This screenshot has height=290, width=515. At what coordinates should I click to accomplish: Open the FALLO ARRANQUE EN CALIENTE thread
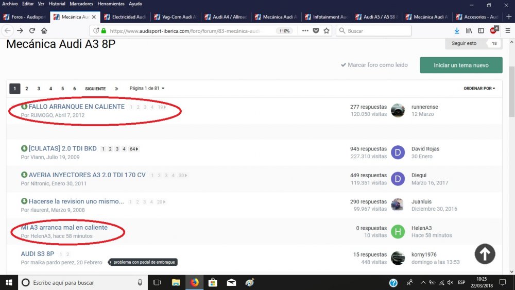click(x=77, y=107)
